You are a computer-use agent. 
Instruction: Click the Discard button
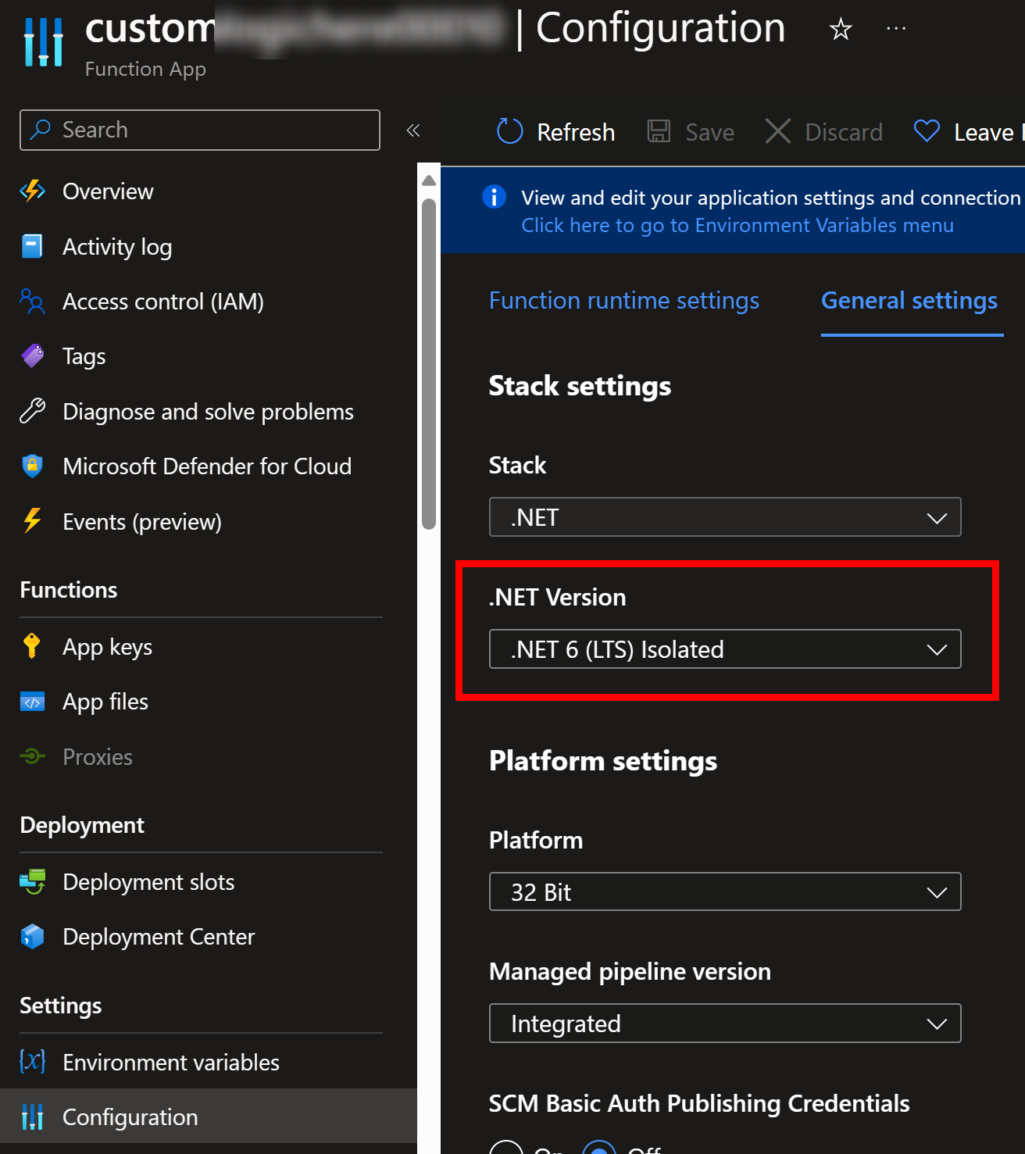pos(824,131)
